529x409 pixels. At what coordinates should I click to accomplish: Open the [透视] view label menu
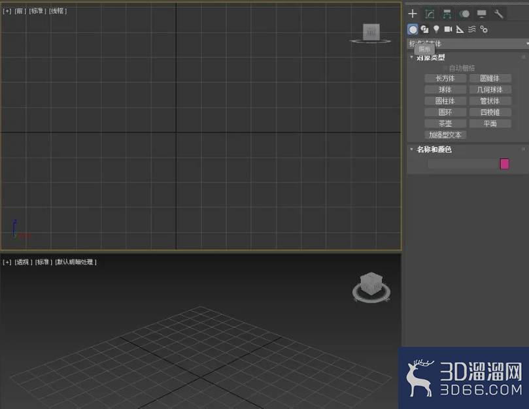click(x=24, y=262)
